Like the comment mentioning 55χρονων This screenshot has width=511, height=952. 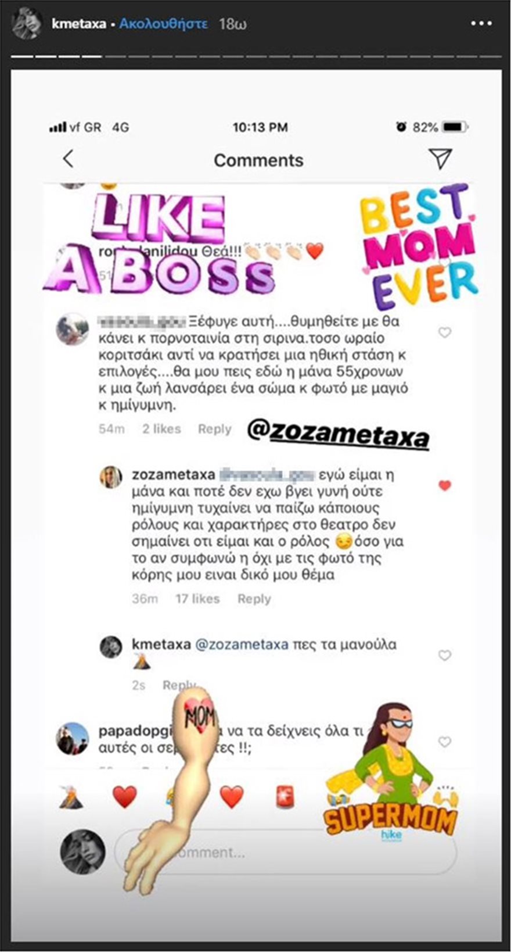pos(444,332)
